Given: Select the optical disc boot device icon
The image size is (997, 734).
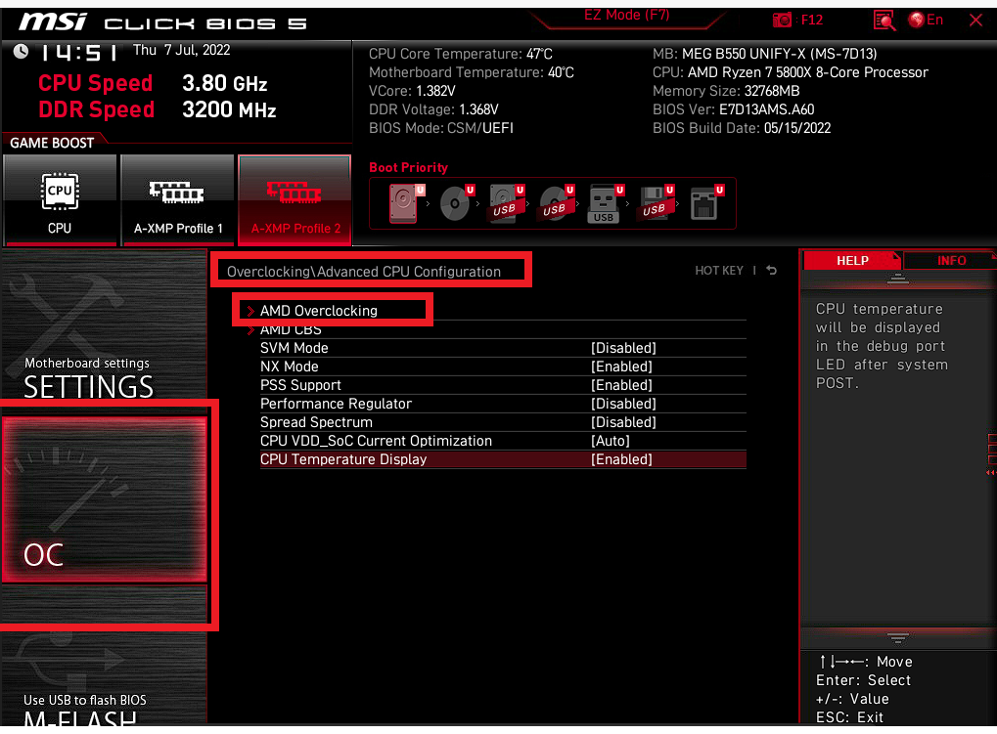Looking at the screenshot, I should coord(457,203).
